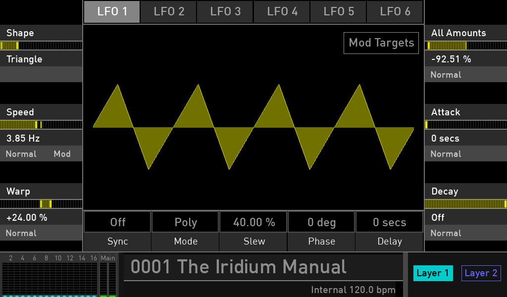
Task: Open the Mod Targets button
Action: point(381,43)
